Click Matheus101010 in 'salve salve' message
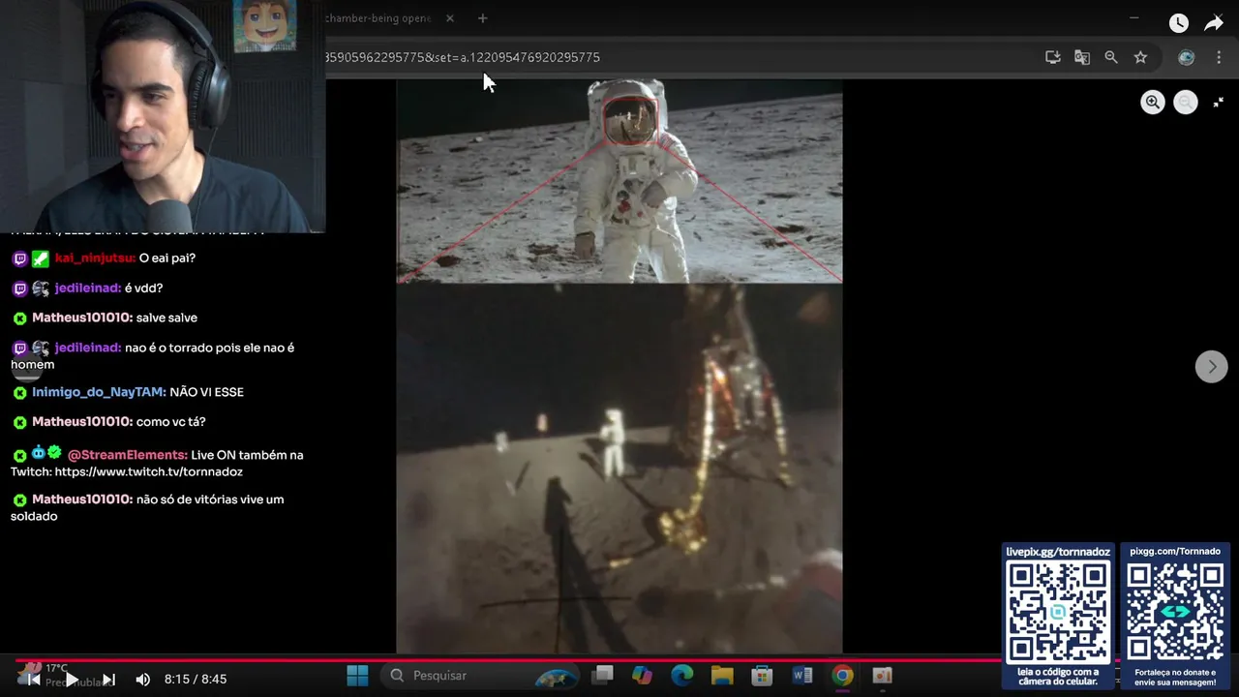Screen dimensions: 1239x697 coord(82,318)
